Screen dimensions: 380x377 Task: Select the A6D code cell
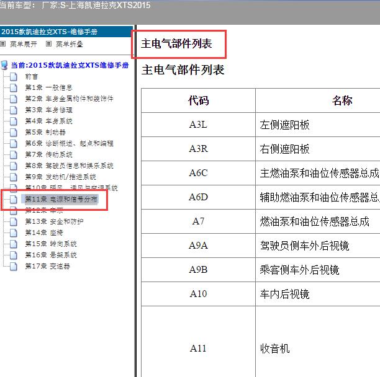coord(198,197)
